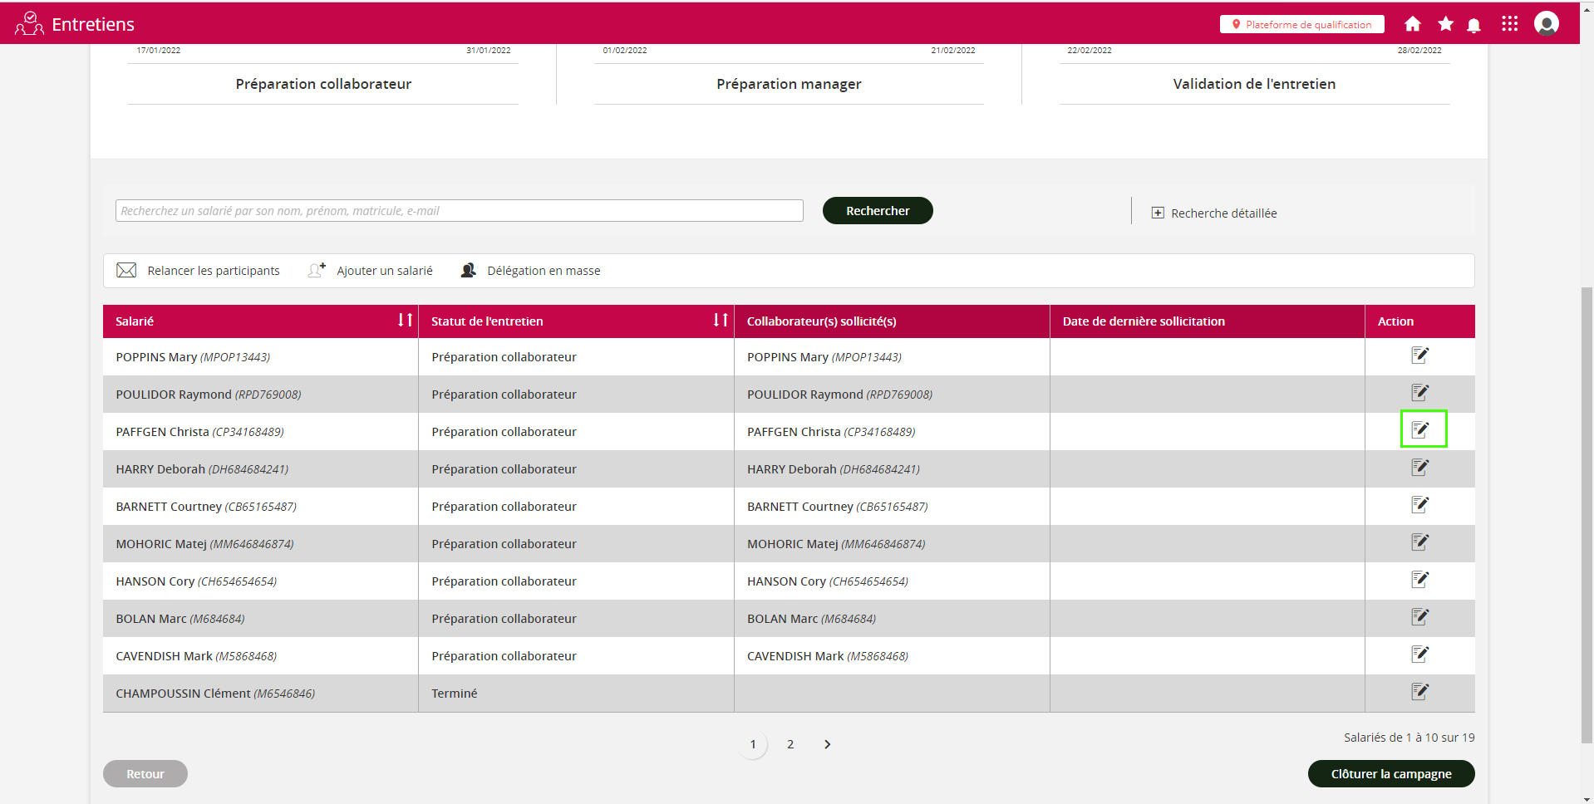Edit interview for HANSON Cory
This screenshot has height=804, width=1594.
click(x=1419, y=580)
